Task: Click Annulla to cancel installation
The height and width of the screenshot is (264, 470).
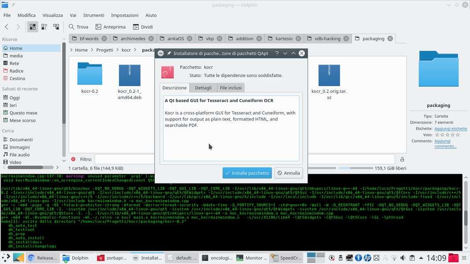Action: point(289,173)
